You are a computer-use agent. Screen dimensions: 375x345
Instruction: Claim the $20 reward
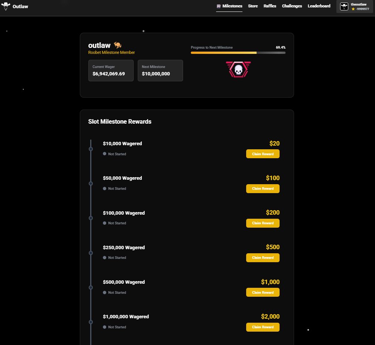click(x=262, y=154)
